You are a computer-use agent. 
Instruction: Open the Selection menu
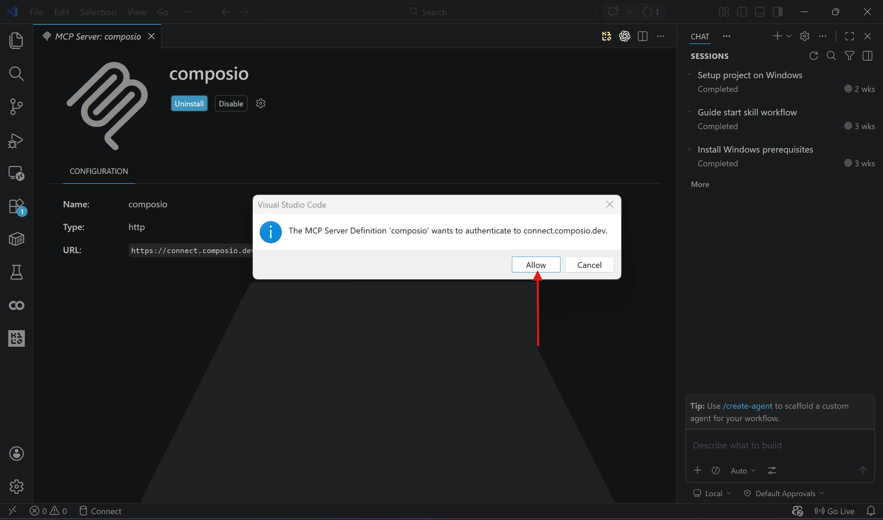point(98,12)
